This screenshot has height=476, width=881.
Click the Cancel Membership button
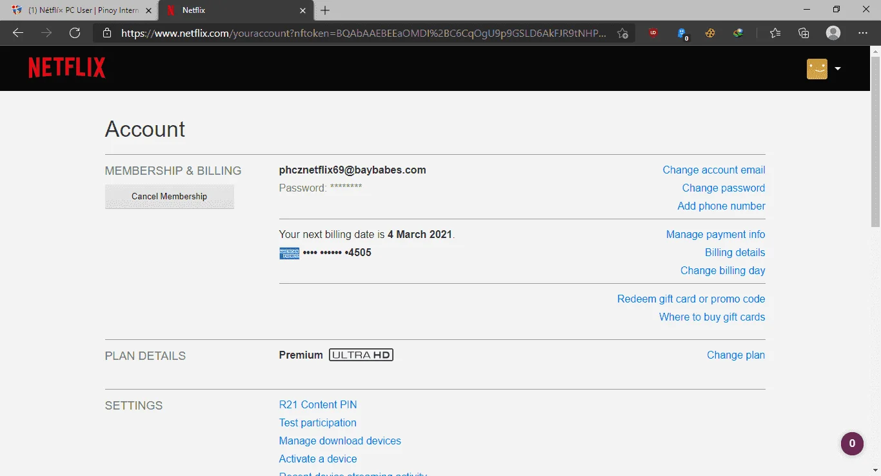pyautogui.click(x=170, y=197)
